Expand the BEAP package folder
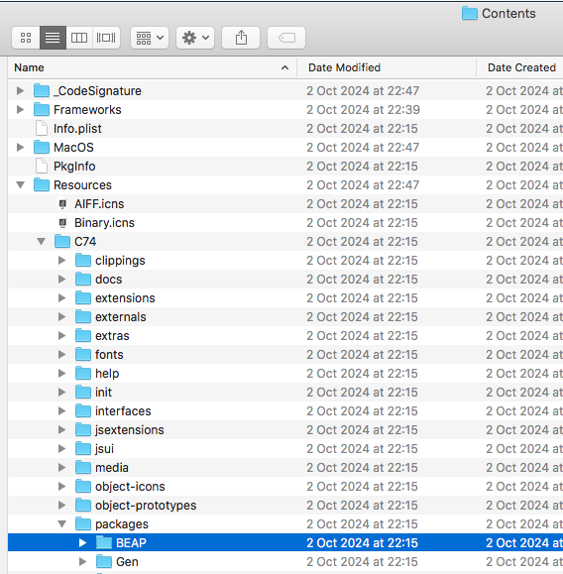This screenshot has height=574, width=563. pos(82,543)
